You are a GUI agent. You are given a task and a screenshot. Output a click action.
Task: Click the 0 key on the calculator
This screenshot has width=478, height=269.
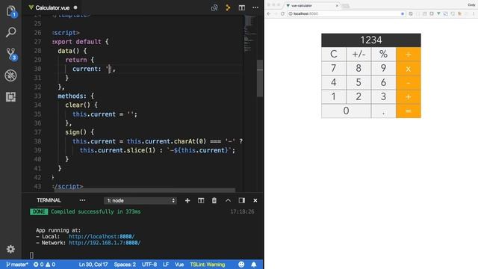pos(346,111)
